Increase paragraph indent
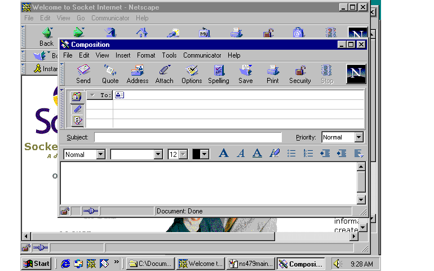This screenshot has height=271, width=434. point(342,154)
